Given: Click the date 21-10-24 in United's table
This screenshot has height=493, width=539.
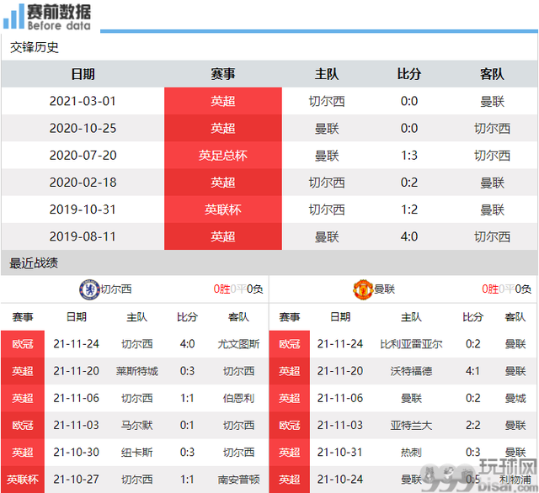Looking at the screenshot, I should [340, 480].
